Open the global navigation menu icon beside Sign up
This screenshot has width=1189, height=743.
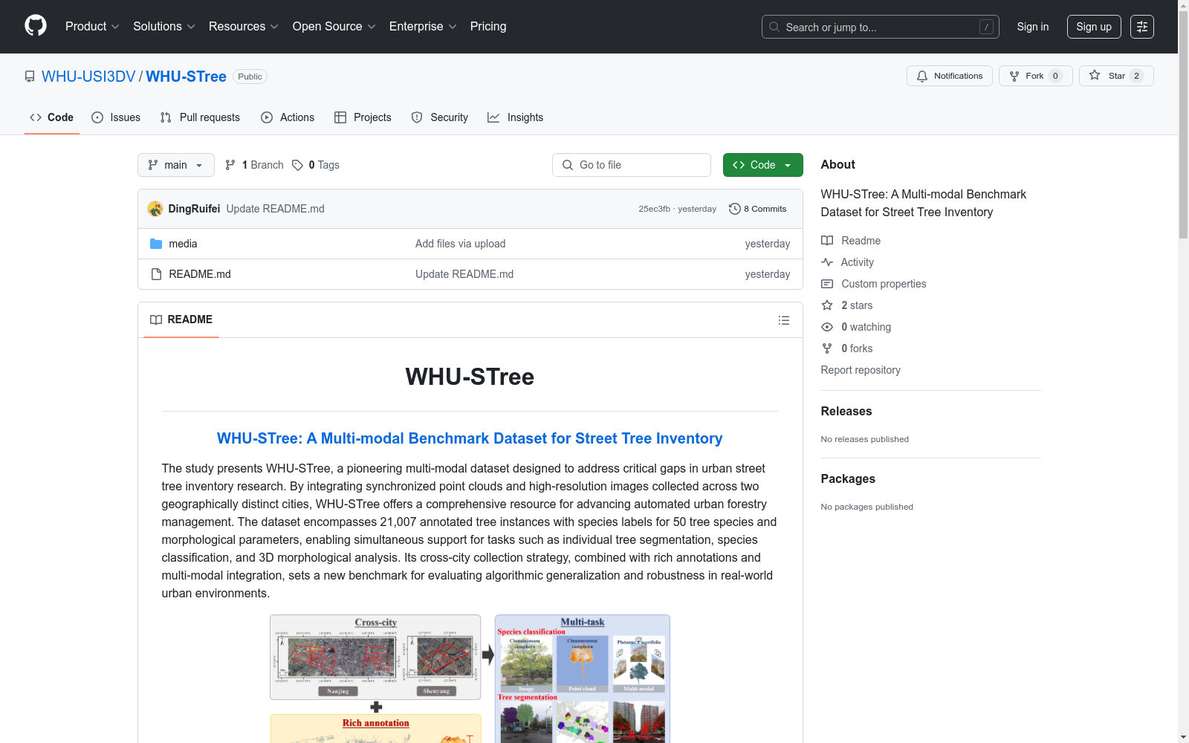pos(1142,27)
